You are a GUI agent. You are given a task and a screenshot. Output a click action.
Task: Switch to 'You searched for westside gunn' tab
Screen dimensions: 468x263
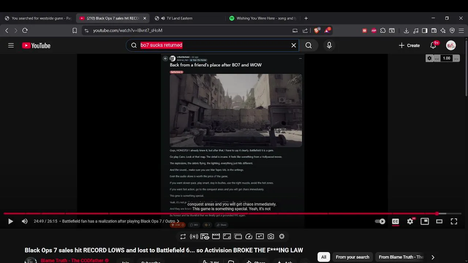[38, 18]
